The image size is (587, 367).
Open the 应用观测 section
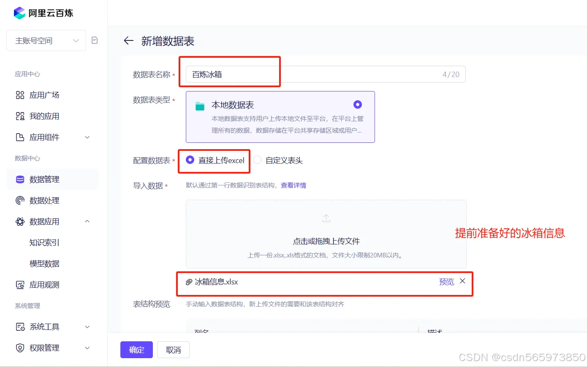(45, 284)
